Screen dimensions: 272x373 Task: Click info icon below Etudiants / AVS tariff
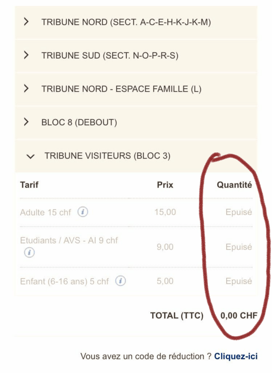tap(29, 252)
